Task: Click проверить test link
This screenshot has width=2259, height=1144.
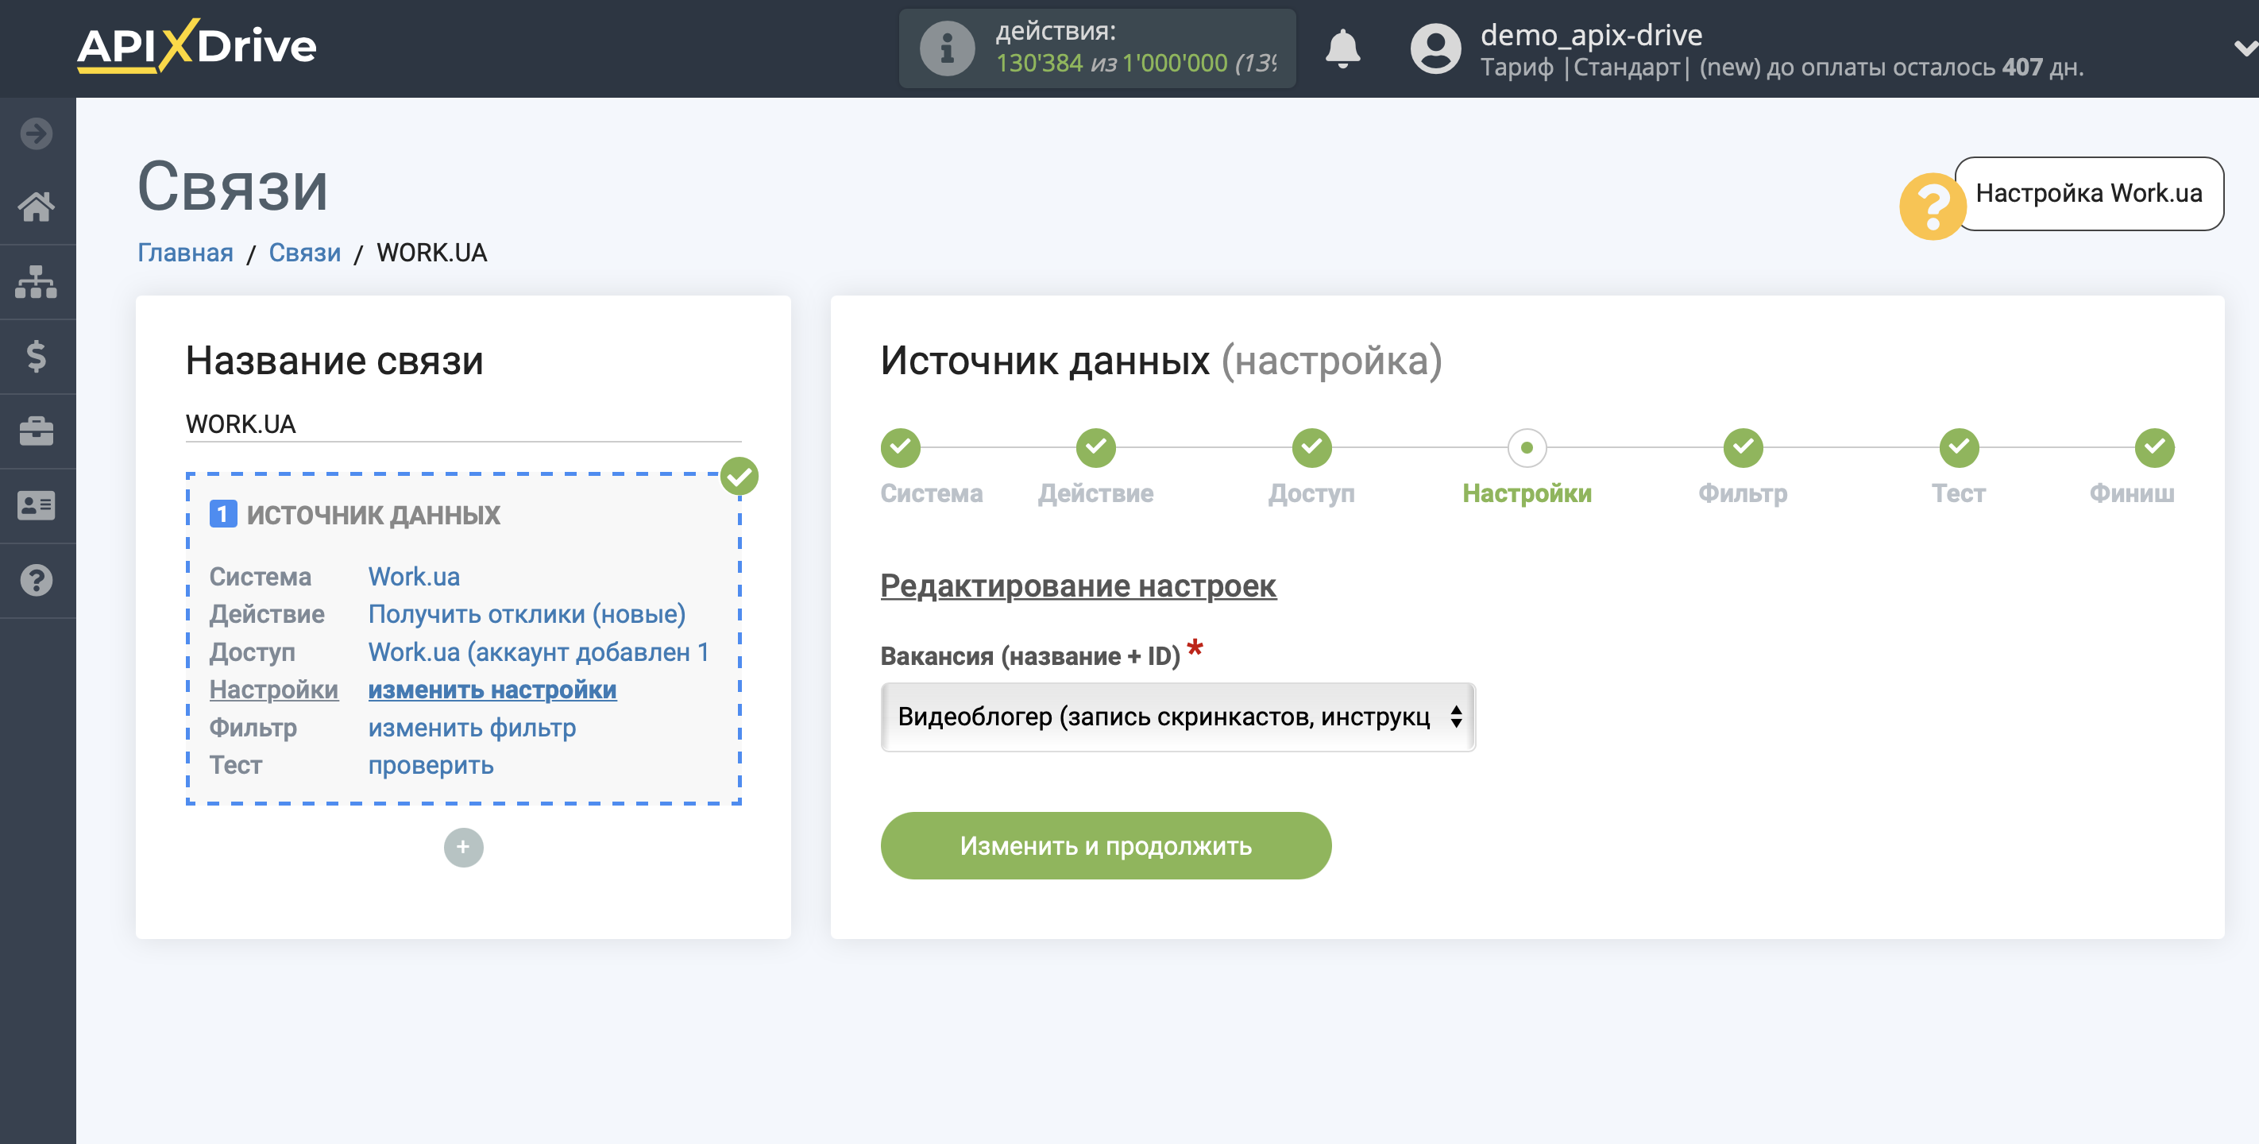Action: tap(431, 765)
